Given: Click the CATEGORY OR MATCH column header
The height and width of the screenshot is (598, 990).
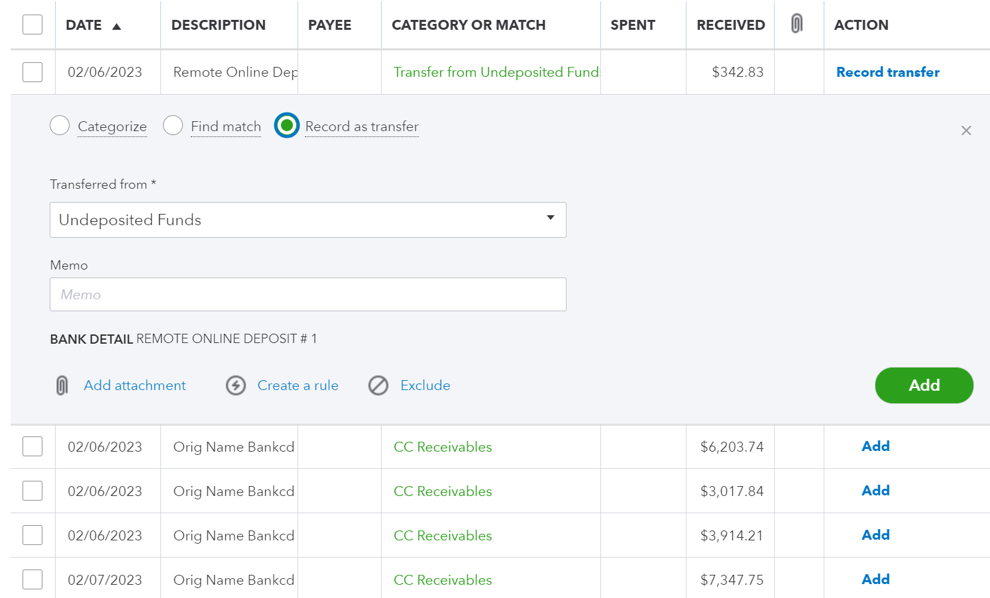Looking at the screenshot, I should pos(468,25).
